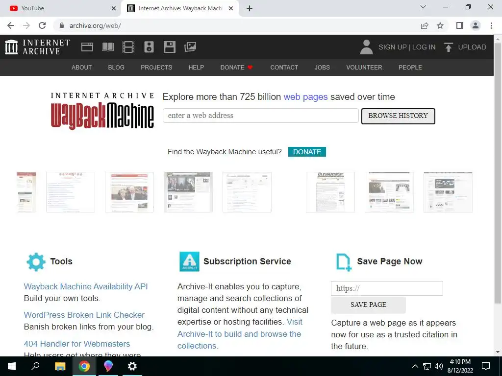This screenshot has height=376, width=502.
Task: Open volume control in system tray
Action: tap(439, 366)
